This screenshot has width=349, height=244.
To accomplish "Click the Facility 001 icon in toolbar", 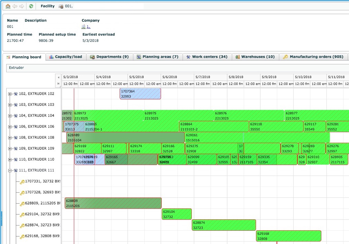I will coord(61,6).
